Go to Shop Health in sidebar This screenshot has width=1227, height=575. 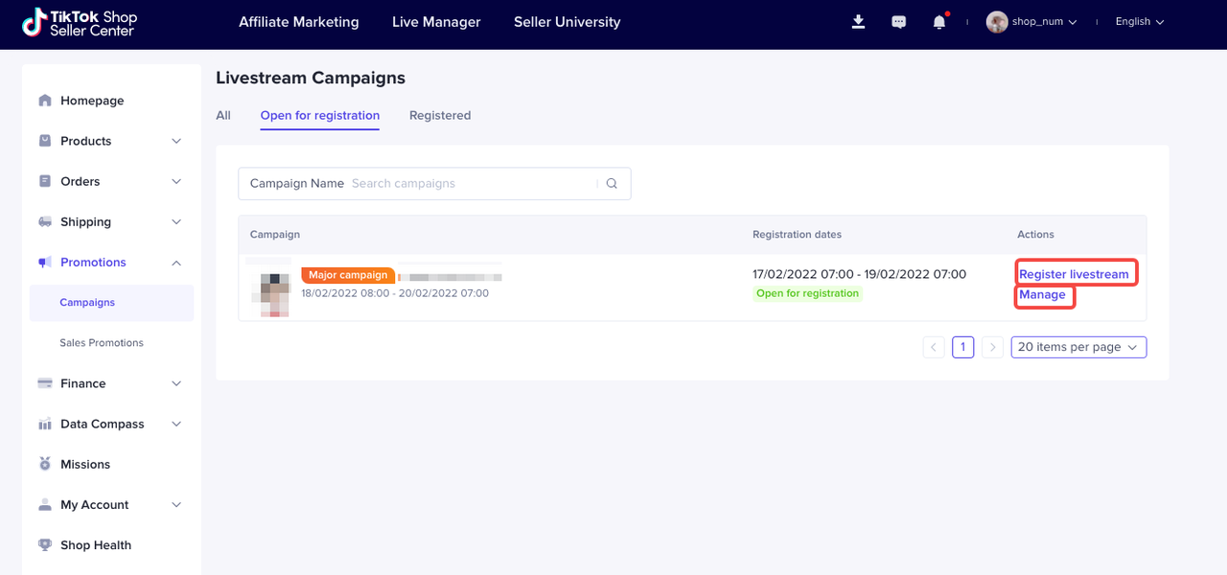coord(96,545)
